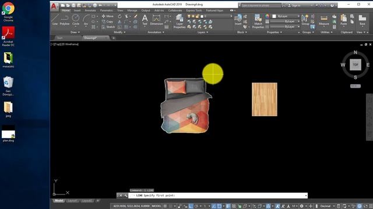
Task: Select the Hatch tool icon
Action: click(93, 27)
